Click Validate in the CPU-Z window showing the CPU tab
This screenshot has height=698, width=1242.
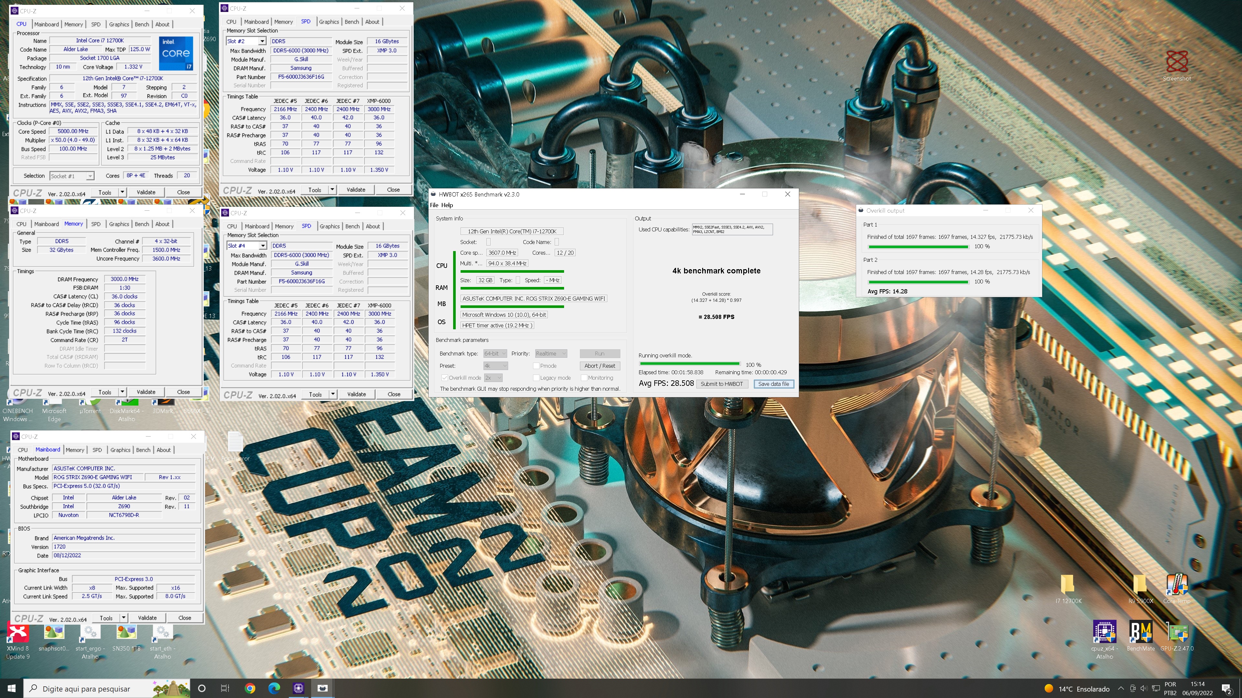[146, 192]
